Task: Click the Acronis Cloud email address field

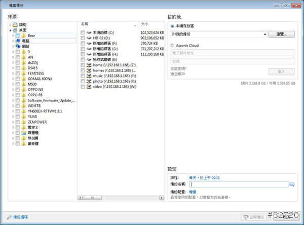Action: click(233, 53)
